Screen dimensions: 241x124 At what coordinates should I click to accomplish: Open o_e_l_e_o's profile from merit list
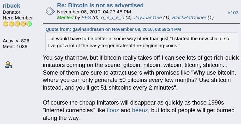(113, 18)
